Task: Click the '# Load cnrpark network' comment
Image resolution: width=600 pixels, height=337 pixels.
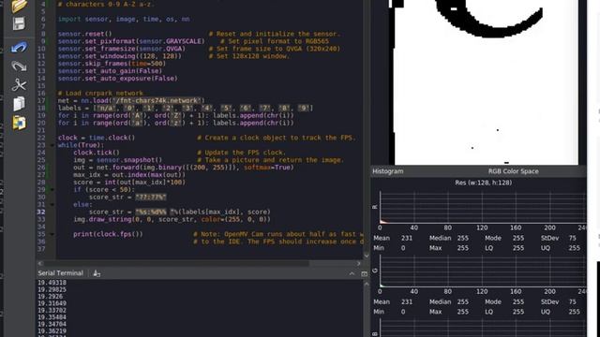Action: [x=100, y=94]
